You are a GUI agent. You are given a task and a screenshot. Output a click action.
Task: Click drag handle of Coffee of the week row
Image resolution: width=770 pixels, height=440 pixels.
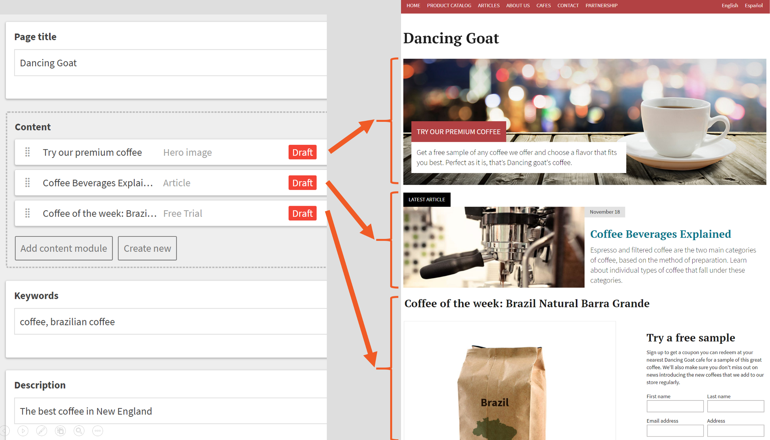click(x=28, y=213)
